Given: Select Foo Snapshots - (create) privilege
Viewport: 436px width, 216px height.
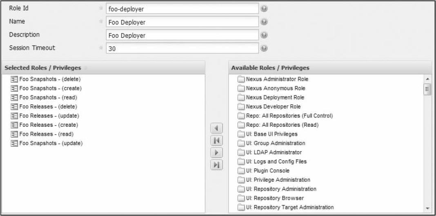Looking at the screenshot, I should [53, 88].
